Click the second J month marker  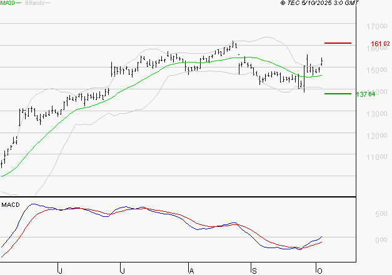tap(123, 271)
